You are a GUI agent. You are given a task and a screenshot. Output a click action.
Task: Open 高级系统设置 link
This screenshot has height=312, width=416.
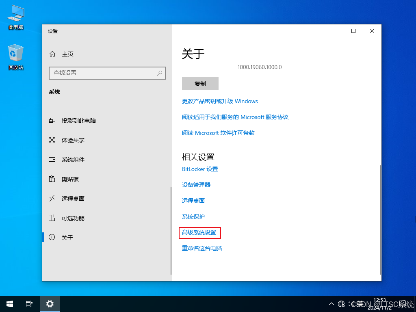(199, 232)
